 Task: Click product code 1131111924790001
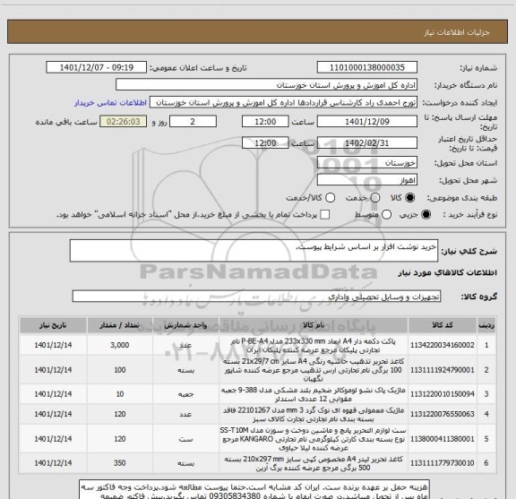(443, 370)
